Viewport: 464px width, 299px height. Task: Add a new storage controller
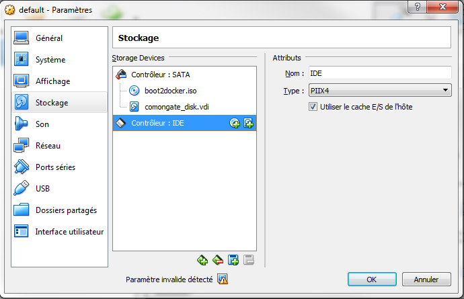point(202,260)
